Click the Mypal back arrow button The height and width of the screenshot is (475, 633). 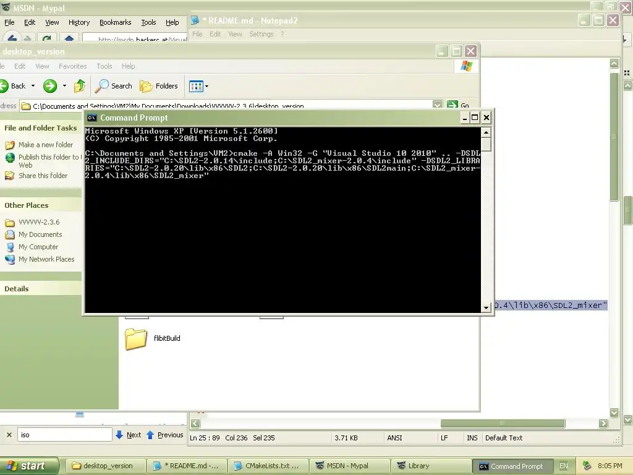[12, 38]
